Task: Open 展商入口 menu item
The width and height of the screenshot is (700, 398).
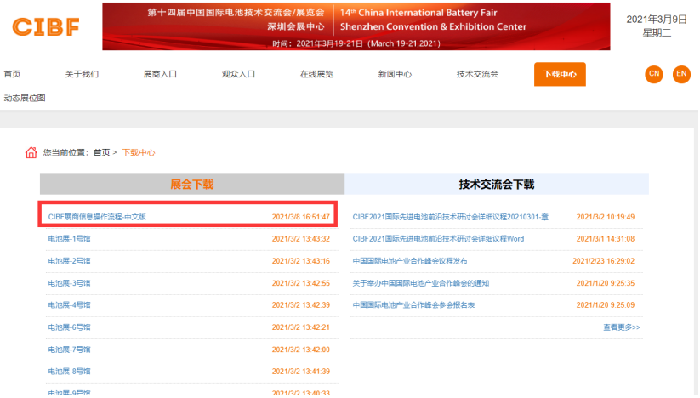Action: click(x=160, y=74)
